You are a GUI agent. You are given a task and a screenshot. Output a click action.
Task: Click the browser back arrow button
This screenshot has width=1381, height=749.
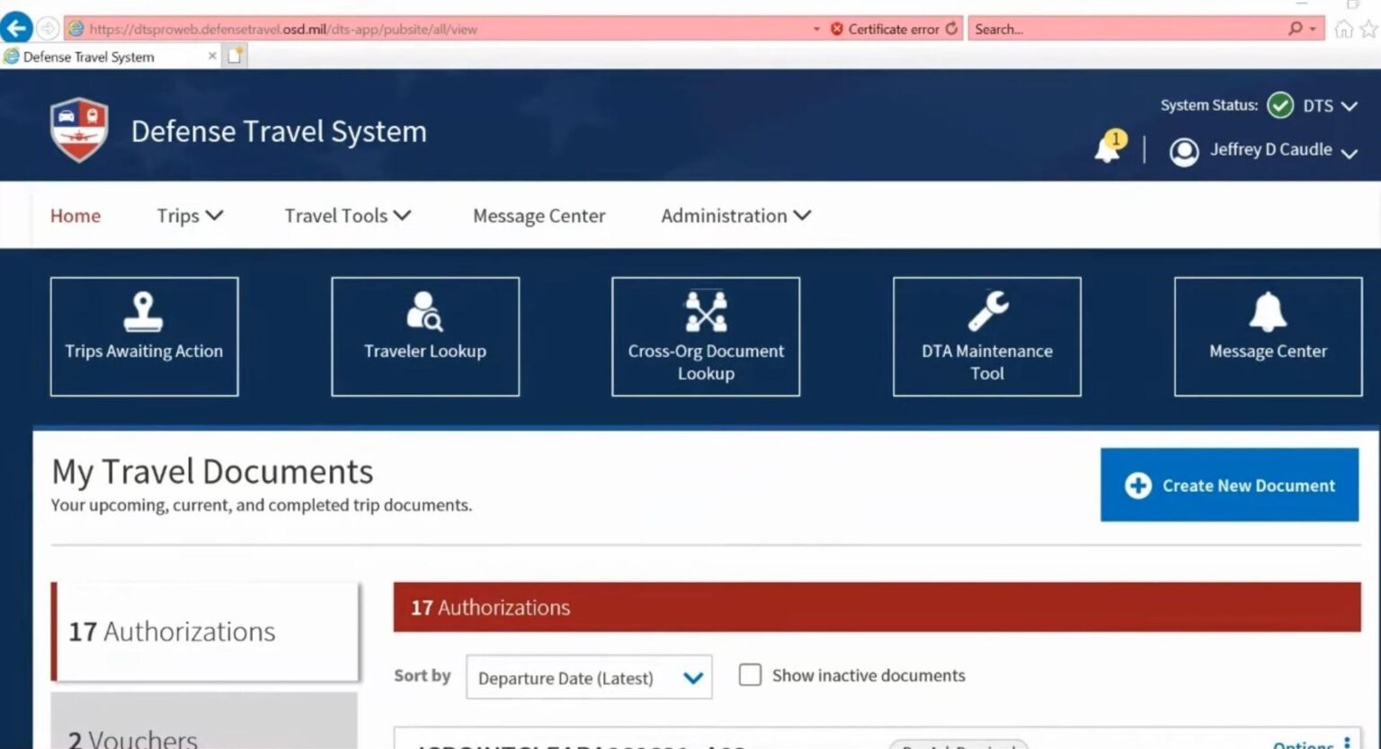[16, 28]
